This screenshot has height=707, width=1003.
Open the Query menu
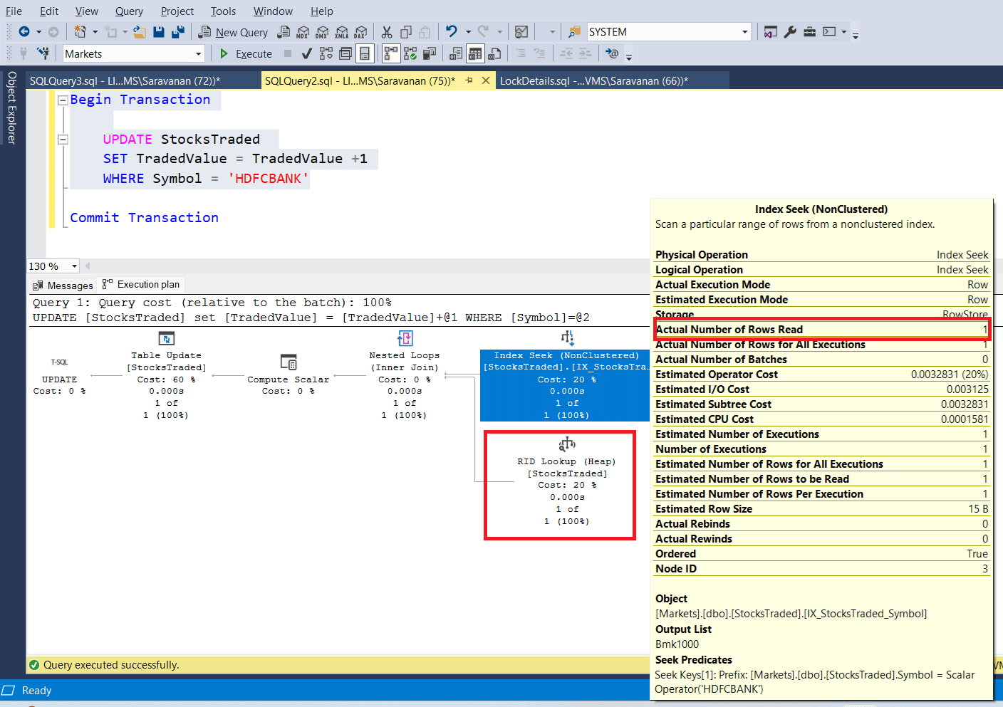(129, 11)
